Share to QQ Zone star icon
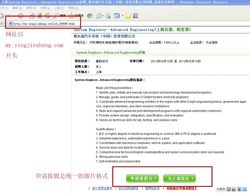 229,189
